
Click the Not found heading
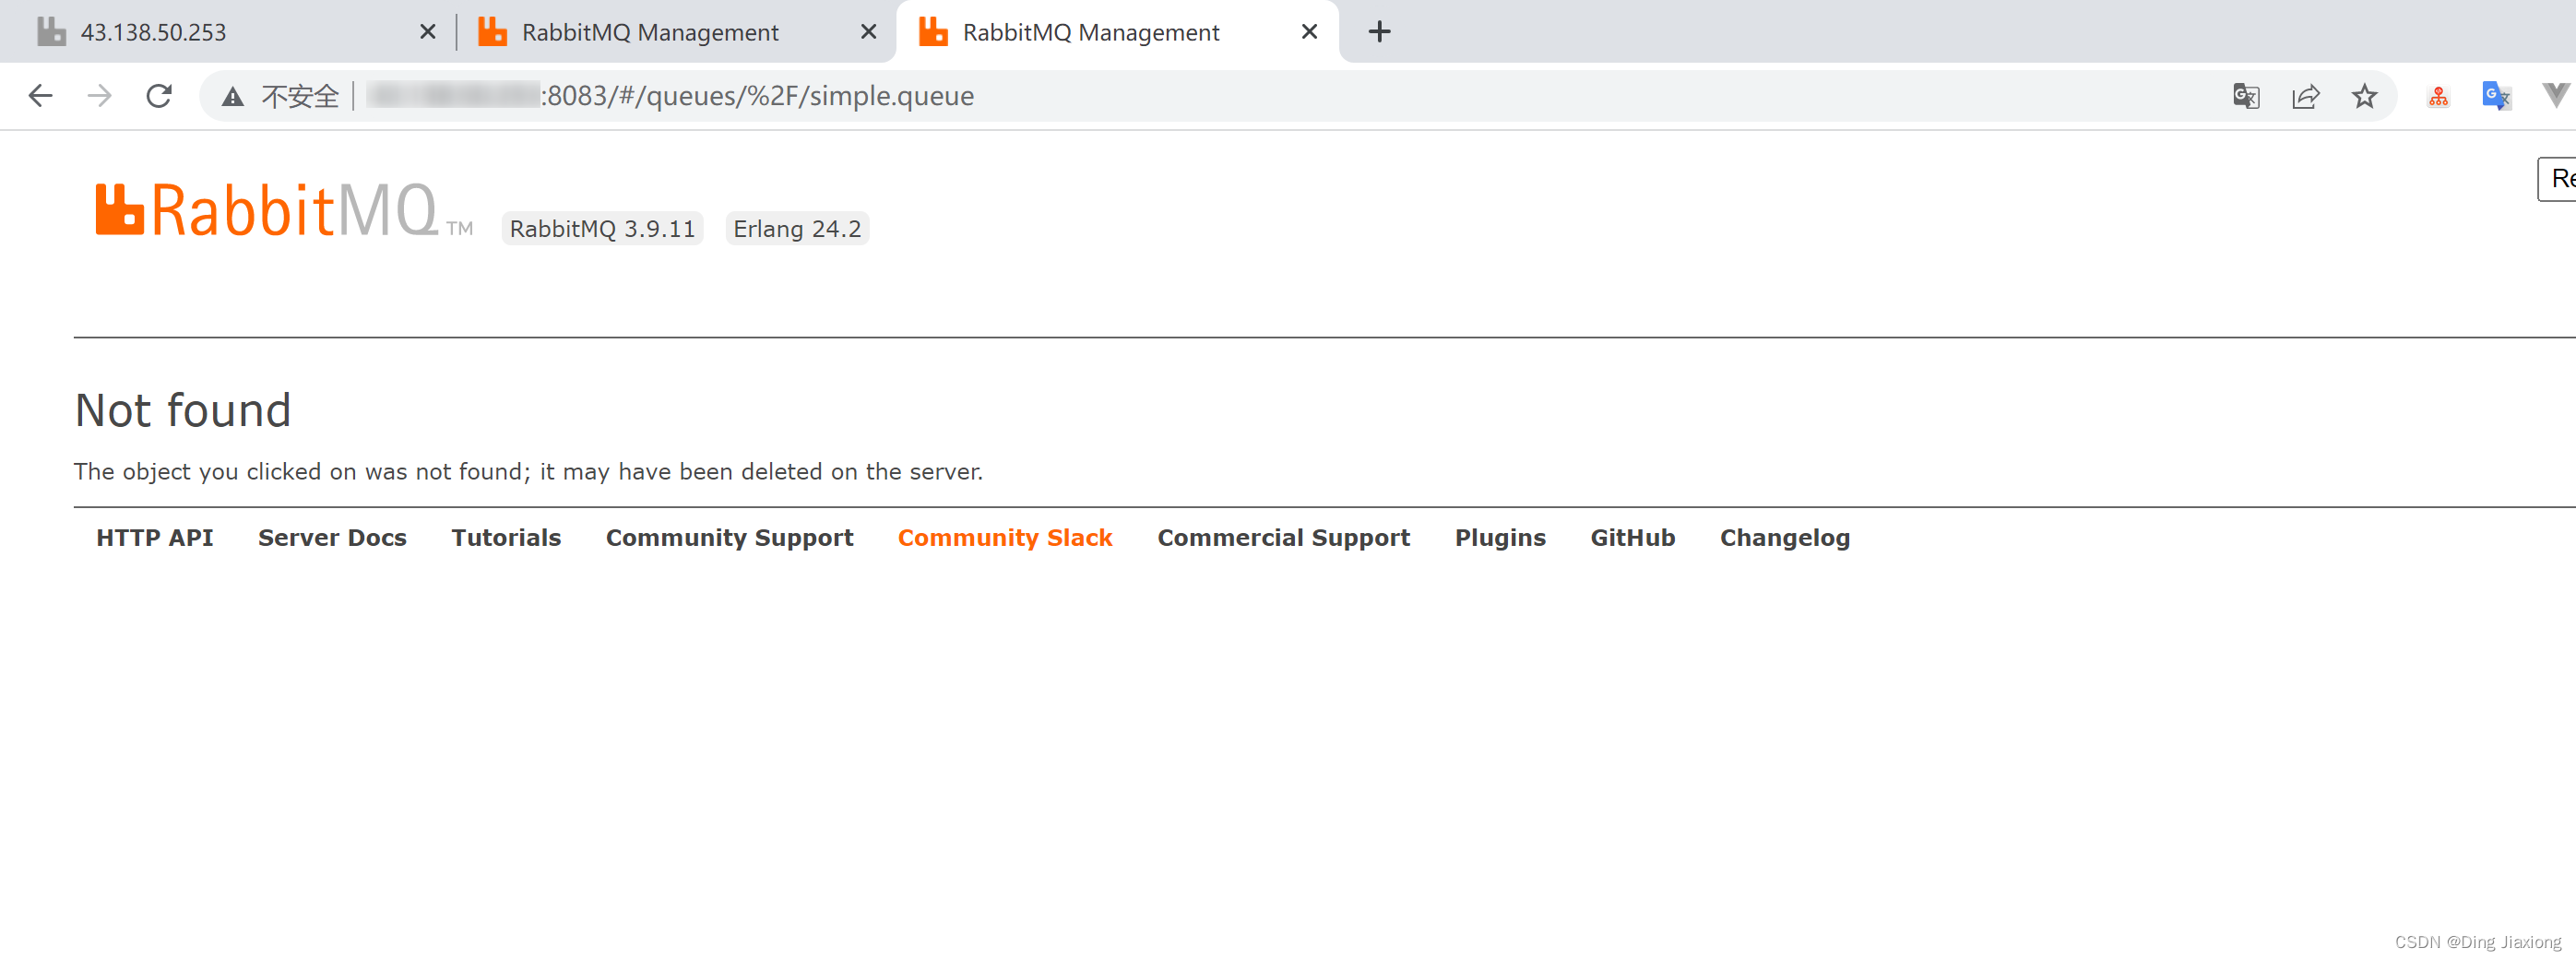point(183,411)
